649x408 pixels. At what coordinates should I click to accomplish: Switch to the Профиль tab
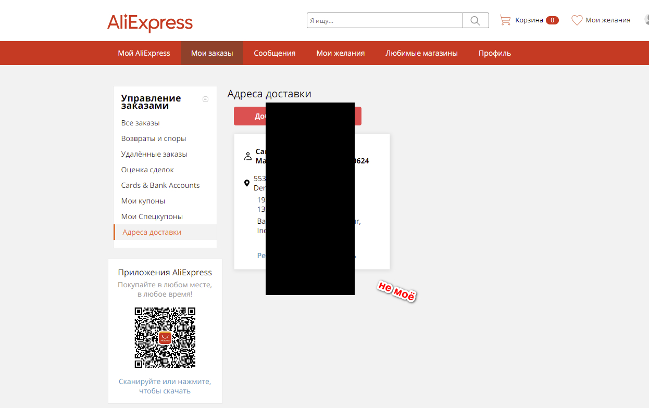click(x=495, y=53)
